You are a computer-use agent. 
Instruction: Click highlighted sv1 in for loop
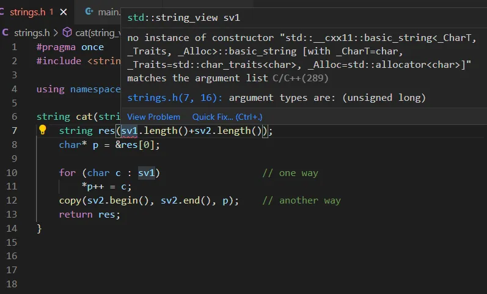coord(146,173)
